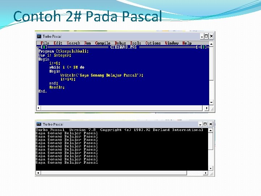261x196 pixels.
Task: Click the editor window resize grip corner
Action: coord(212,109)
